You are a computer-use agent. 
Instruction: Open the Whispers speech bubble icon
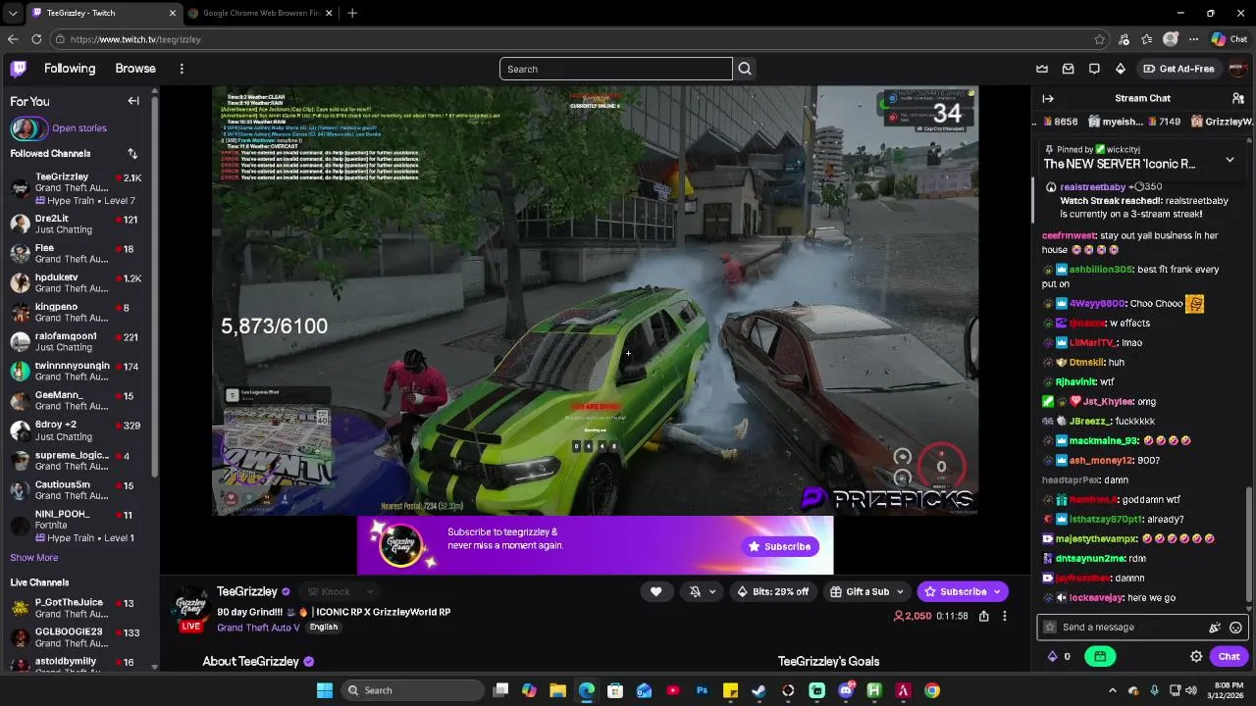pyautogui.click(x=1094, y=69)
